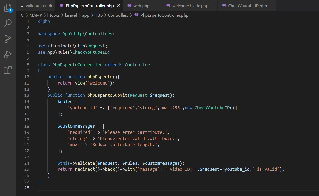Open the Extensions view
This screenshot has width=319, height=196.
pos(8,70)
